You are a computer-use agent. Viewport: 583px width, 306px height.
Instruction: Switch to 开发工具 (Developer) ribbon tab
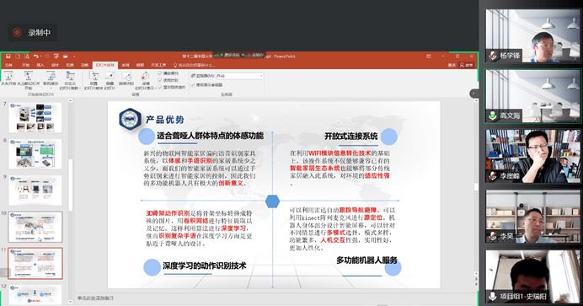158,65
